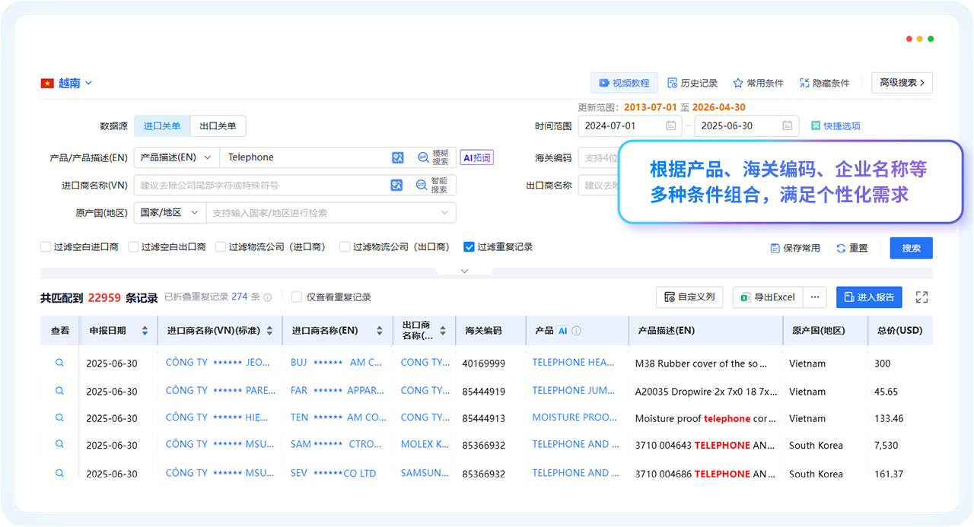The height and width of the screenshot is (527, 974).
Task: Click the info icon beside folded duplicate records
Action: click(268, 297)
